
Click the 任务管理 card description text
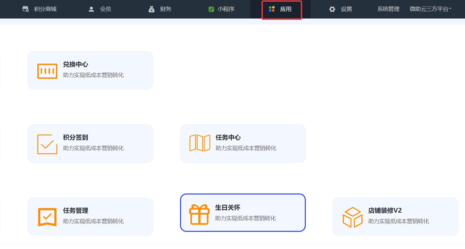pos(93,221)
